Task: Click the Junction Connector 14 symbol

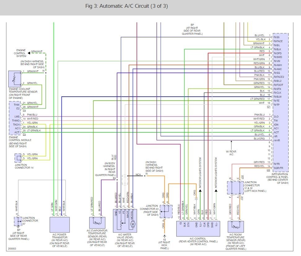Action: click(x=18, y=158)
